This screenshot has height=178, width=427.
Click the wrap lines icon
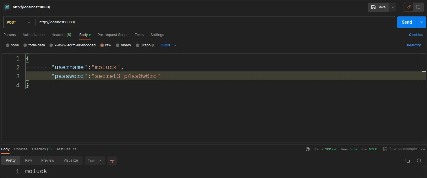[x=112, y=161]
